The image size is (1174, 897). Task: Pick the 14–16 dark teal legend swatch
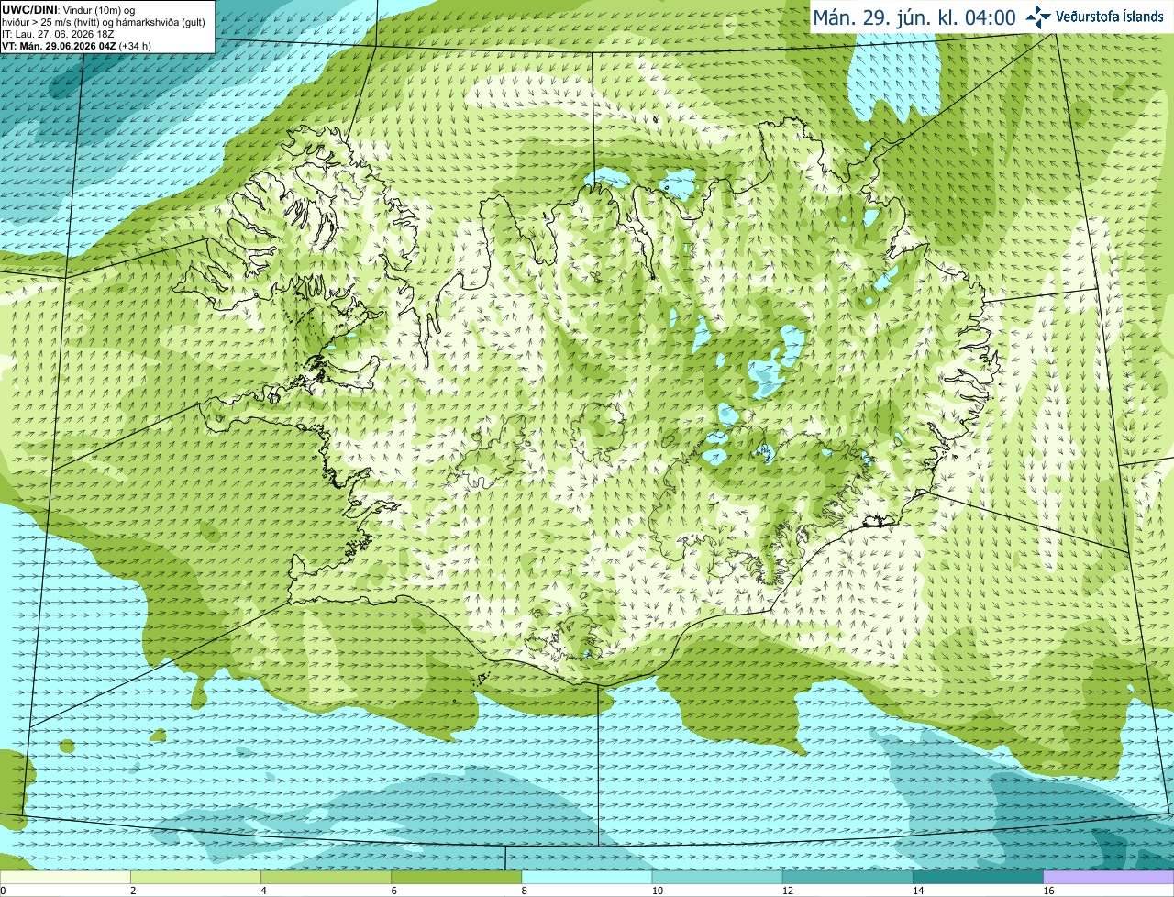pyautogui.click(x=979, y=878)
